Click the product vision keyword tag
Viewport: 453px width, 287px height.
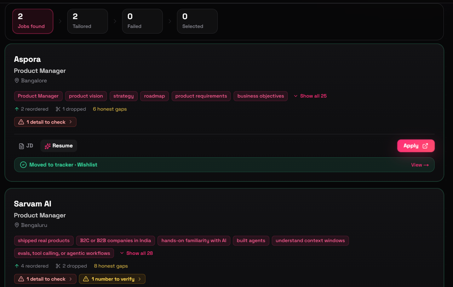[x=86, y=96]
